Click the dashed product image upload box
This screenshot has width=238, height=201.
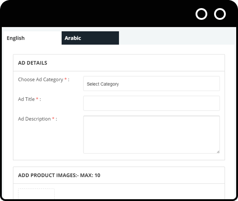click(x=36, y=193)
